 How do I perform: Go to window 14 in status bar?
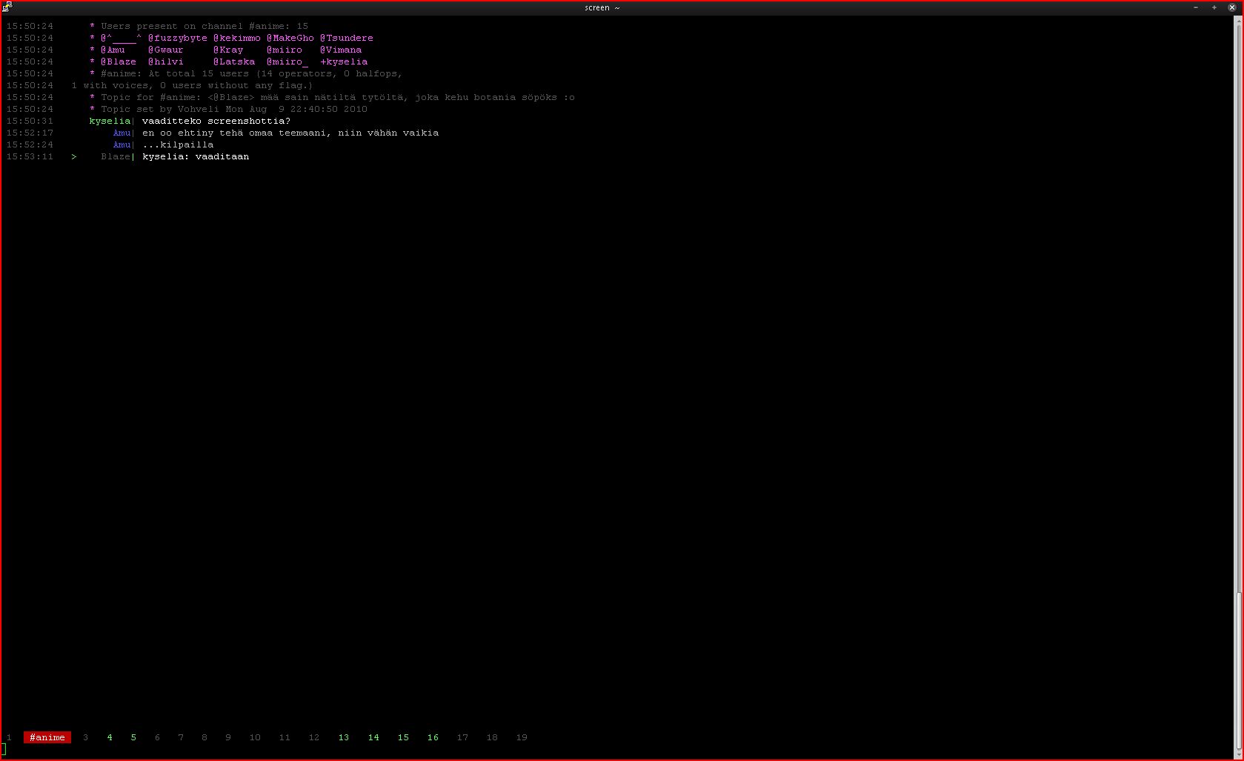pyautogui.click(x=373, y=737)
